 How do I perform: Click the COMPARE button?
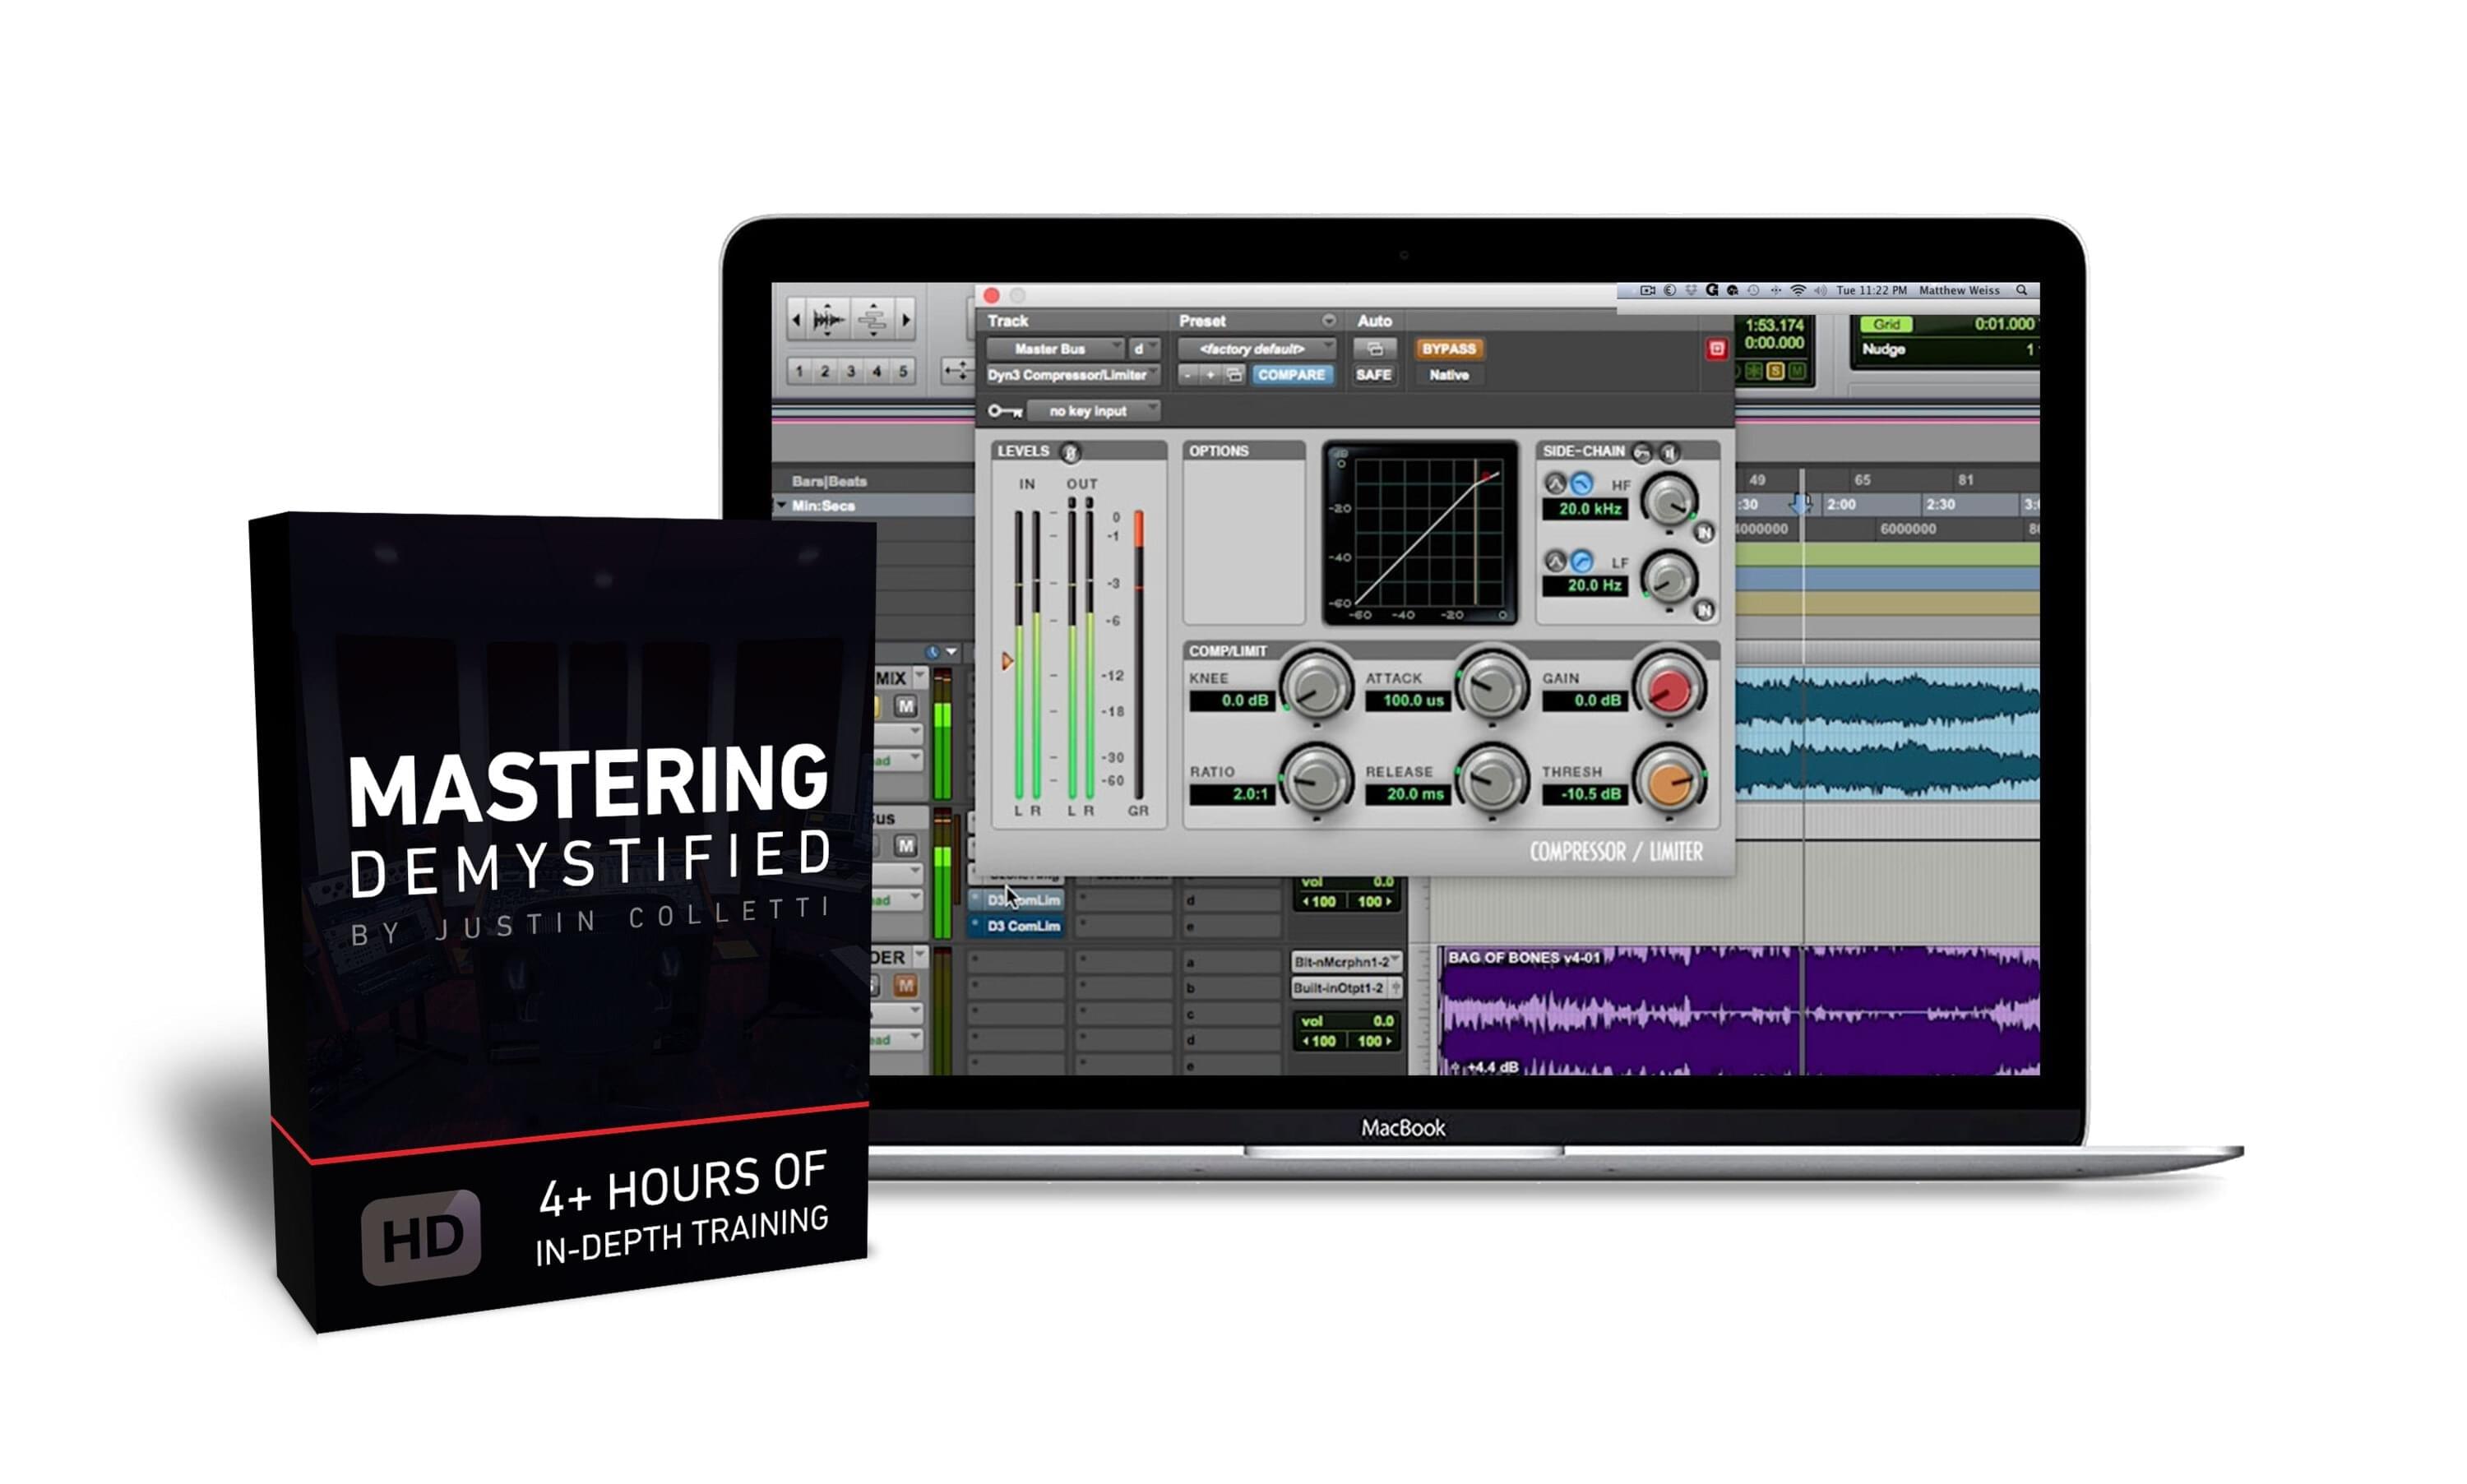pyautogui.click(x=1293, y=374)
